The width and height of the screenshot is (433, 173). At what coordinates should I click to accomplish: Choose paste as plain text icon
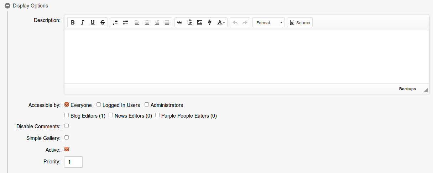coord(190,23)
